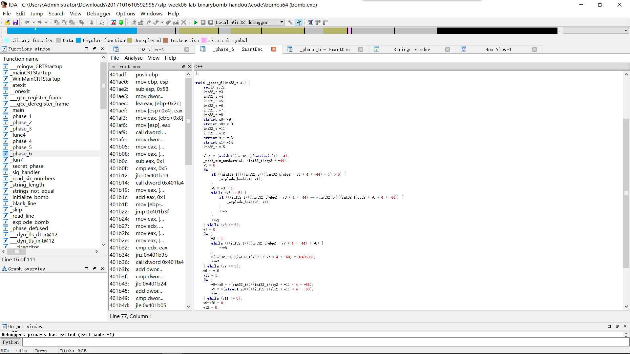Open the debugger selection dropdown

(282, 22)
